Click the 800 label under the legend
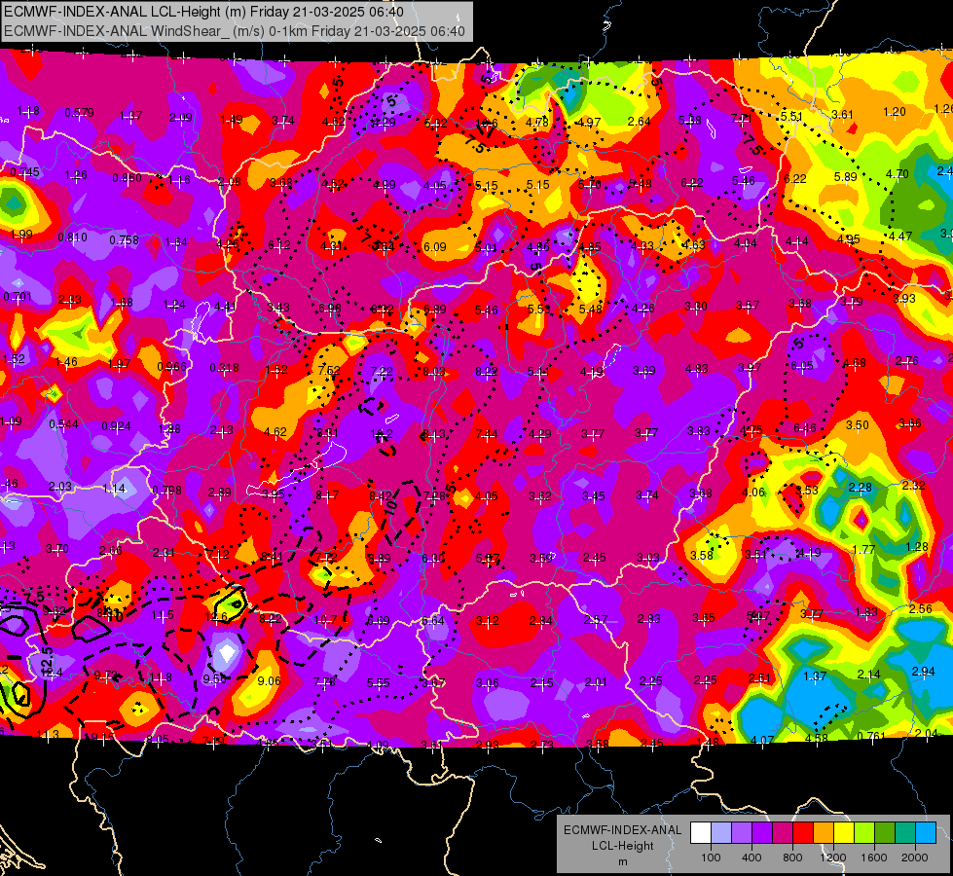 click(792, 858)
